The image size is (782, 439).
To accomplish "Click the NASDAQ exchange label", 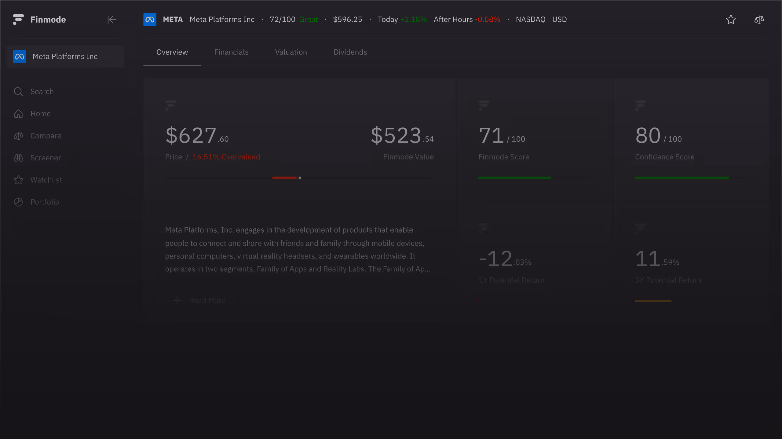I will 530,20.
